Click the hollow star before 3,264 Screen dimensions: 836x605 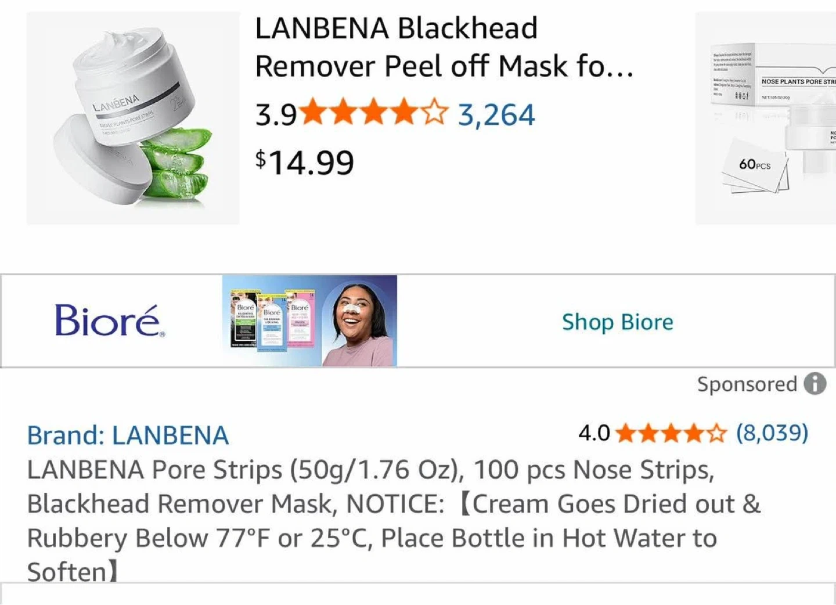435,113
